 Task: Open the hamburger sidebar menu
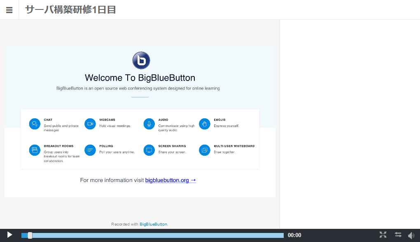[x=9, y=10]
